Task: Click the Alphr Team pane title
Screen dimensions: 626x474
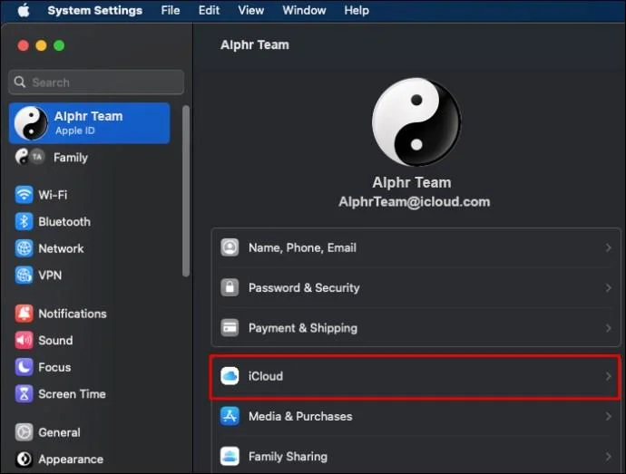Action: (255, 44)
